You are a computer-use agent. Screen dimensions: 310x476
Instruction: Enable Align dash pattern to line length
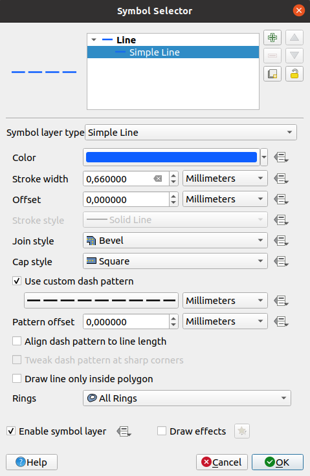pyautogui.click(x=17, y=341)
